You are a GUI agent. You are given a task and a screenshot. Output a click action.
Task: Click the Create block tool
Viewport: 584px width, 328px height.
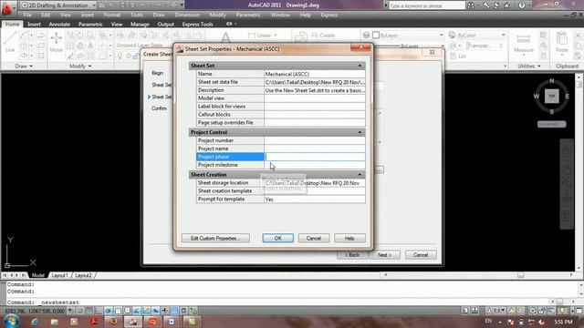point(324,36)
